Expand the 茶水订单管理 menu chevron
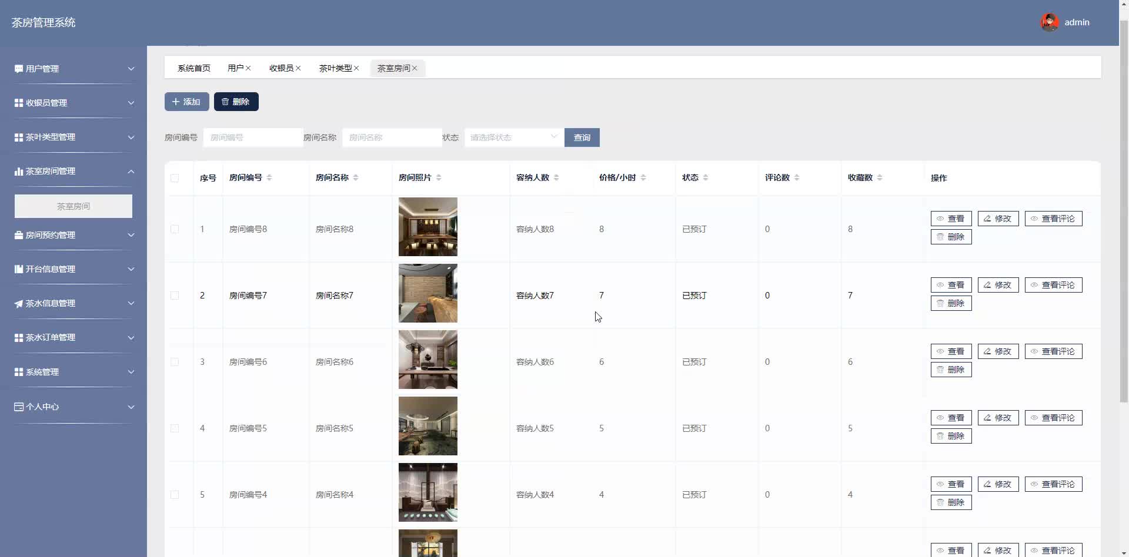The height and width of the screenshot is (557, 1129). [131, 337]
